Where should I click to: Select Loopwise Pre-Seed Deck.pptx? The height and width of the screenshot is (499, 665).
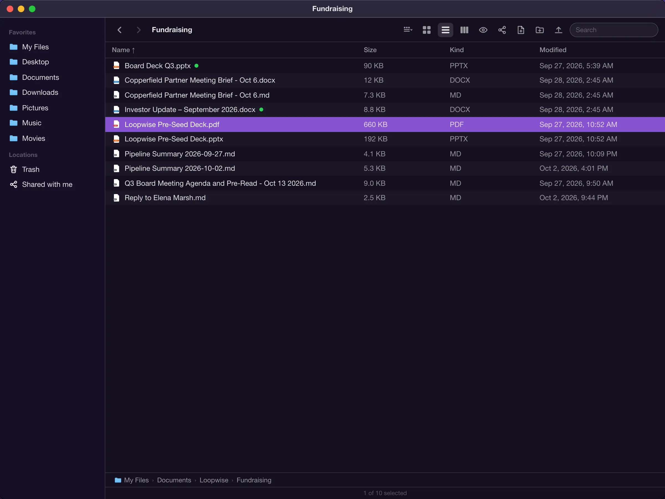coord(385,139)
